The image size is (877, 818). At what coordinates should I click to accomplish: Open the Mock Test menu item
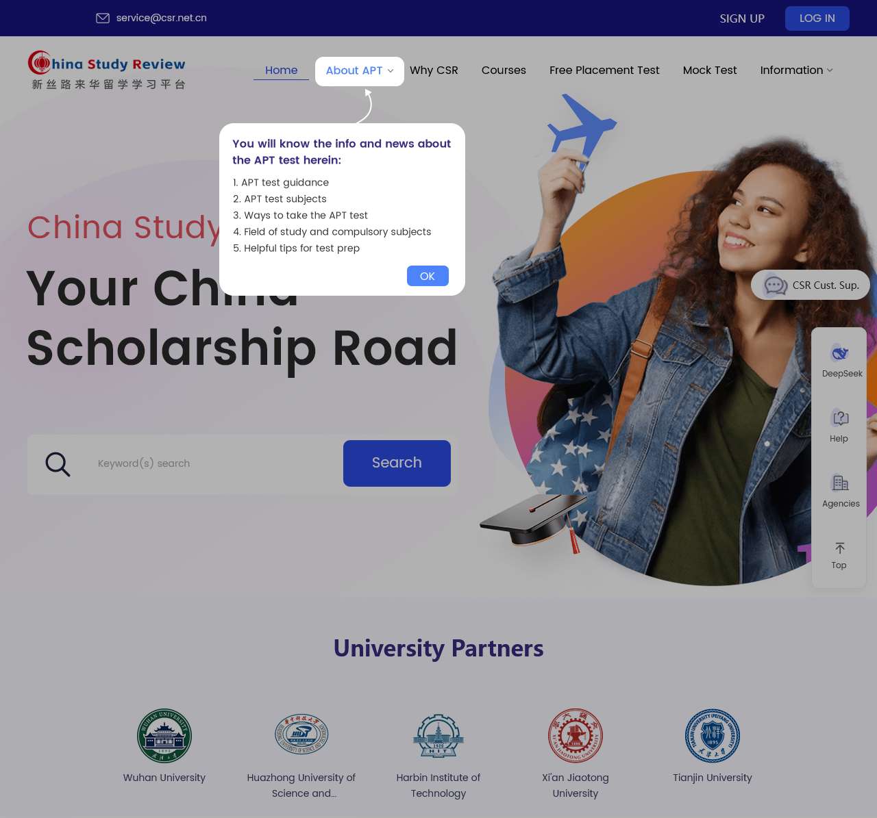click(x=710, y=71)
